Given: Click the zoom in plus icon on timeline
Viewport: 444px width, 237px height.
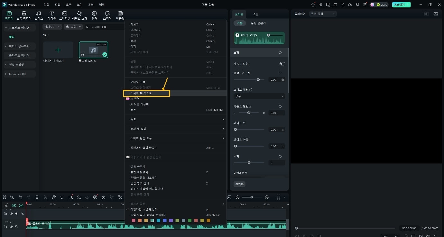Looking at the screenshot, I should tap(267, 197).
